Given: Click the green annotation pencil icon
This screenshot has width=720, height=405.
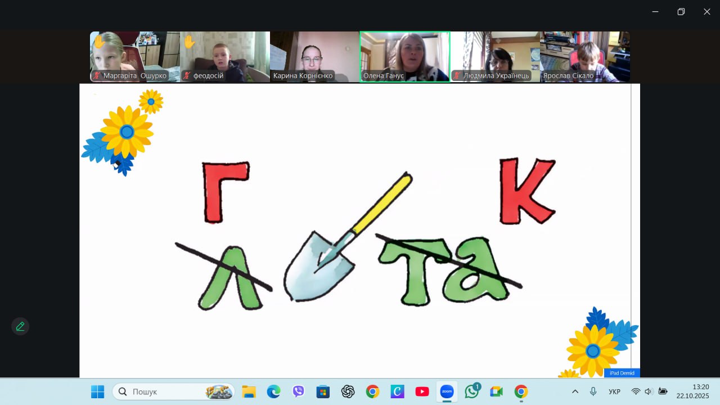Looking at the screenshot, I should coord(20,326).
